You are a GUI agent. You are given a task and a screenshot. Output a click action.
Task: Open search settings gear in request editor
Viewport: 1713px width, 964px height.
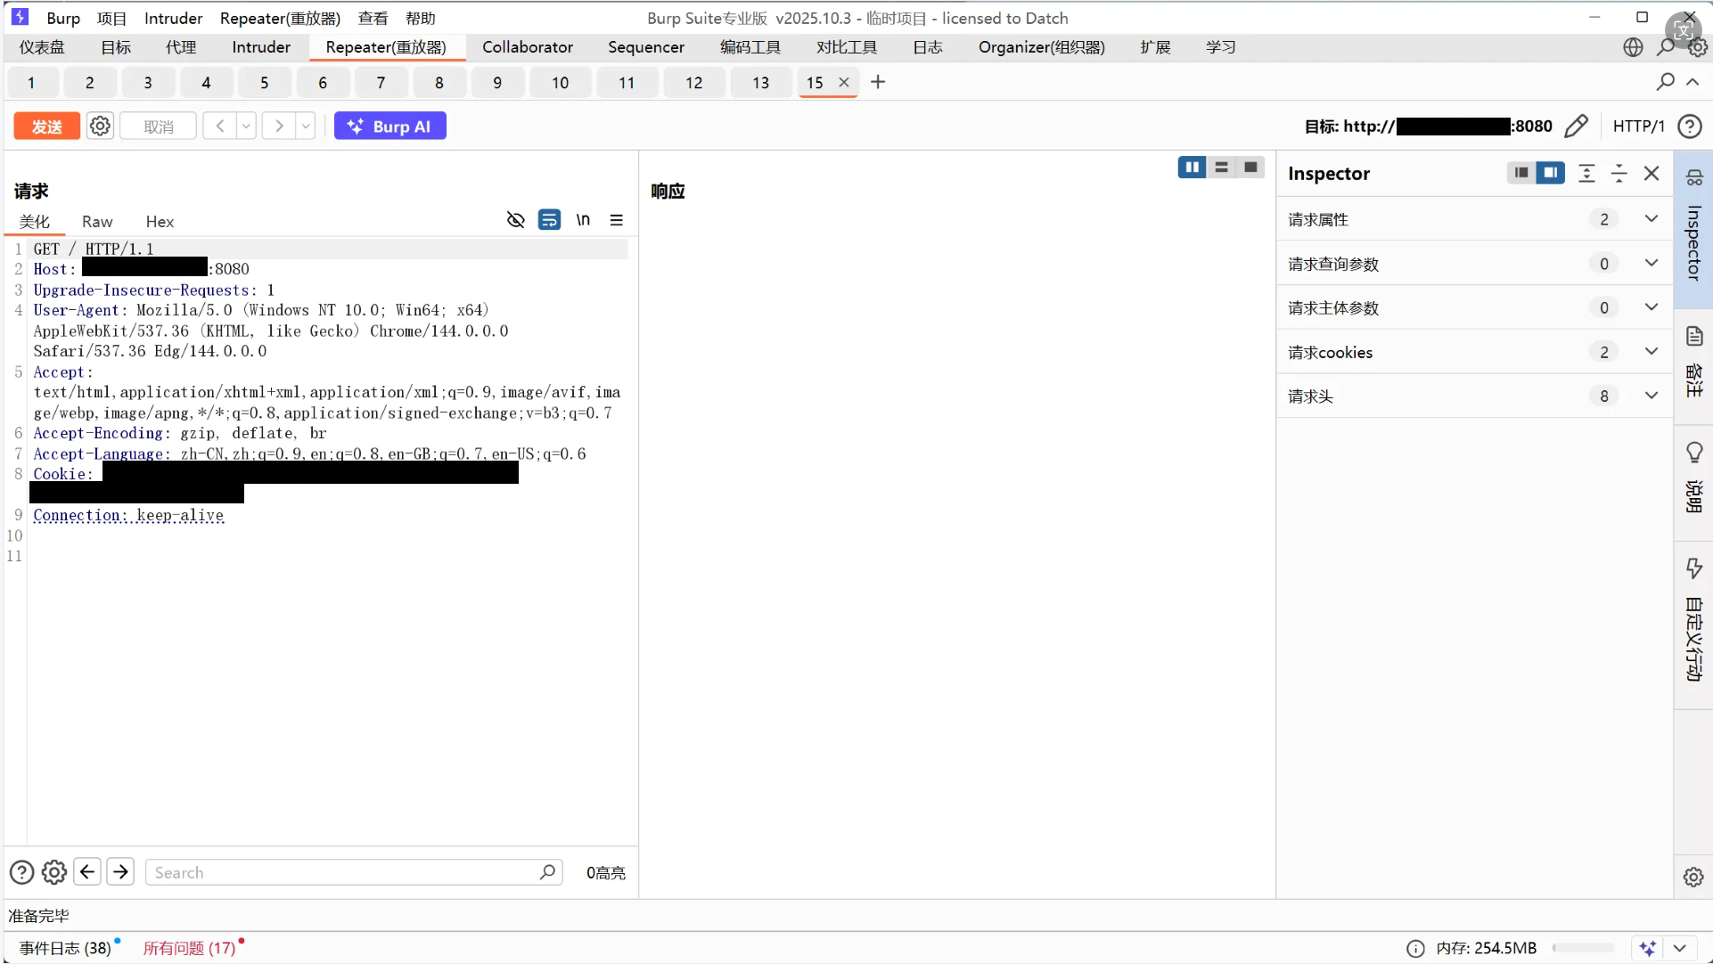54,872
